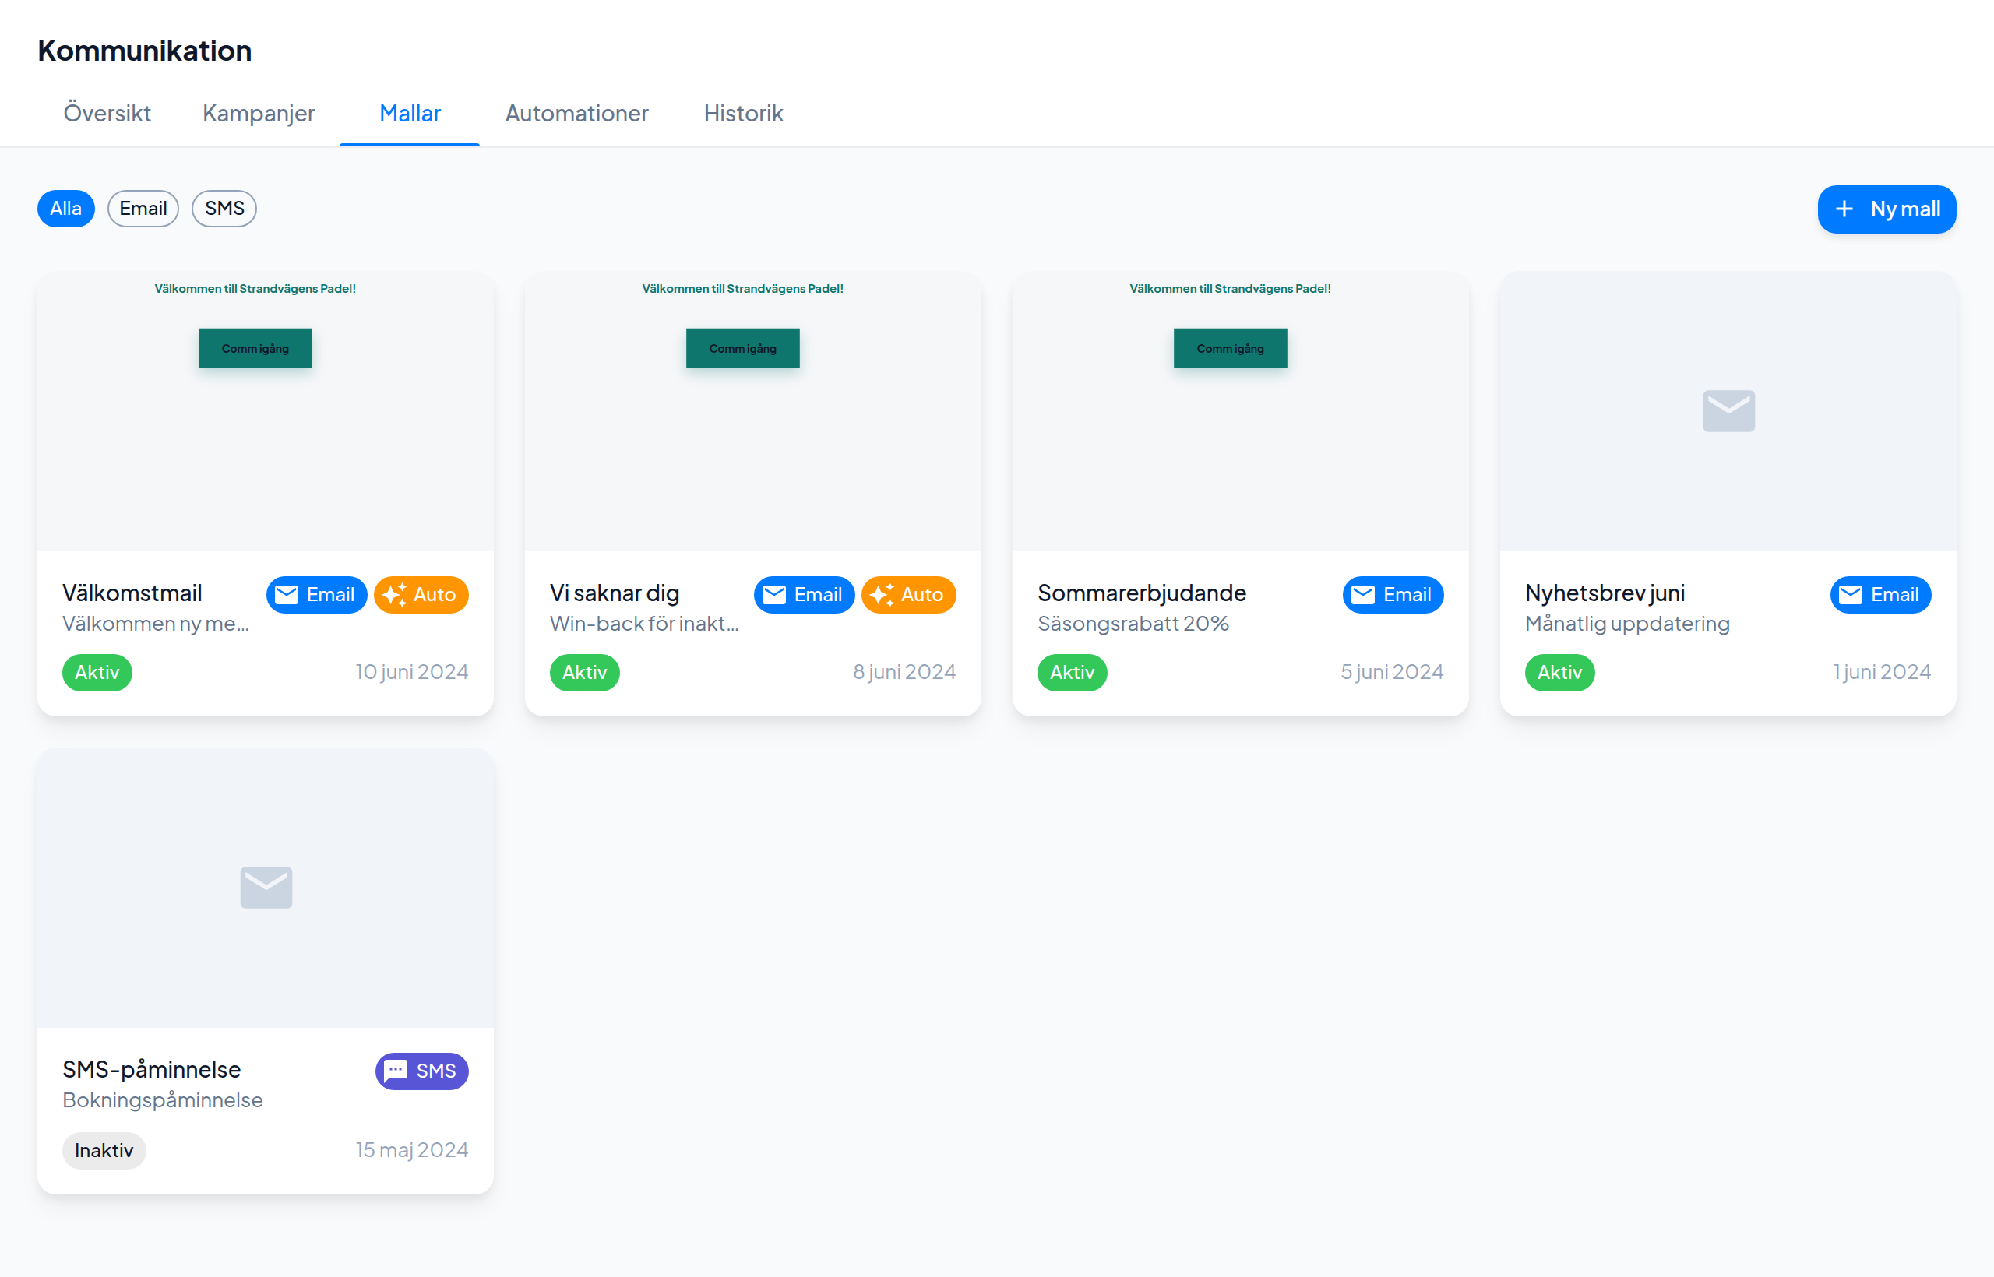Click the date 15 maj 2024
1994x1277 pixels.
tap(412, 1150)
